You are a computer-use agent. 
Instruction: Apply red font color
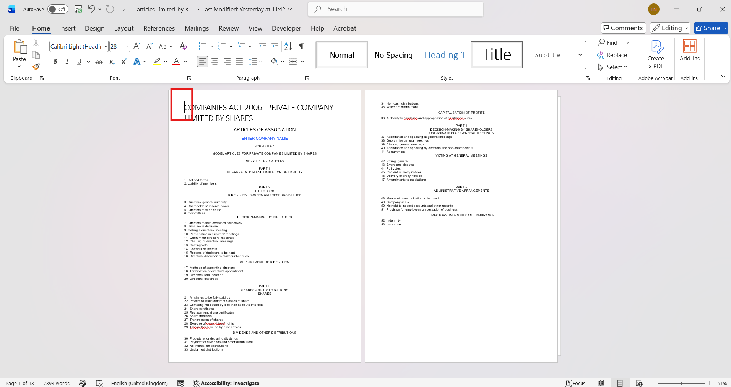coord(176,62)
